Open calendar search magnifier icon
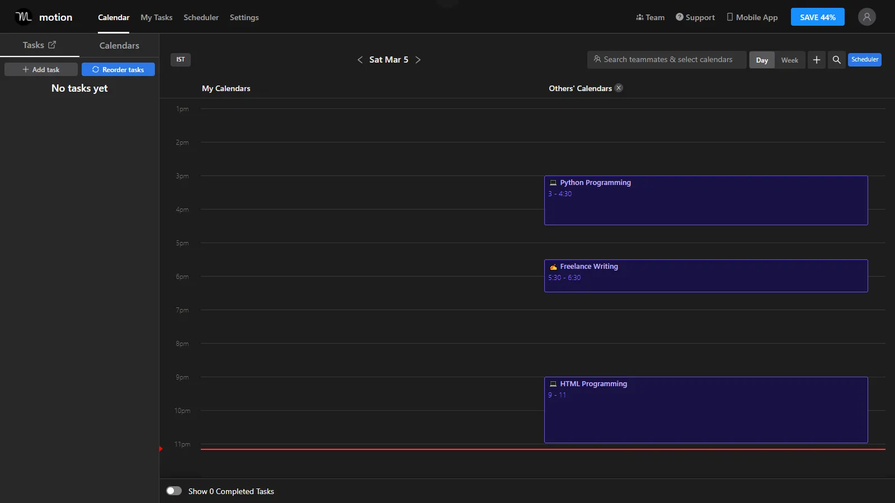This screenshot has width=895, height=503. pos(836,60)
